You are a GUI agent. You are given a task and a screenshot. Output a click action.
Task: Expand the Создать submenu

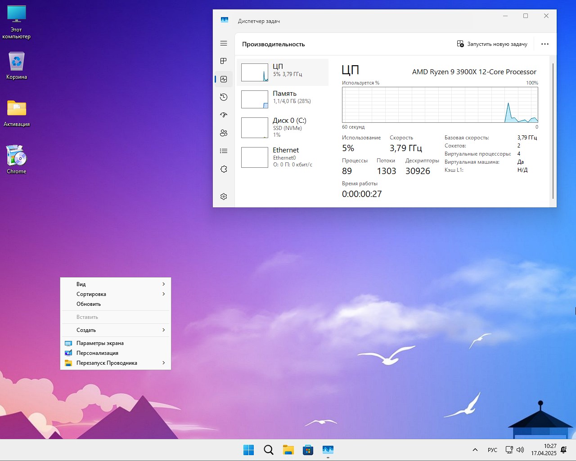click(116, 330)
